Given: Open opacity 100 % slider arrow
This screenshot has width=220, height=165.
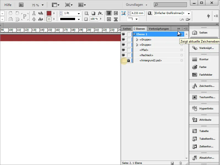Looking at the screenshot, I should pos(101,19).
